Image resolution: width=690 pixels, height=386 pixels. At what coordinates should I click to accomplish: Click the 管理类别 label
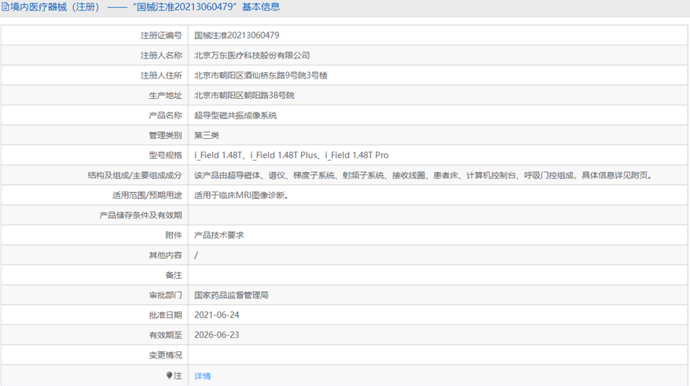[x=166, y=135]
